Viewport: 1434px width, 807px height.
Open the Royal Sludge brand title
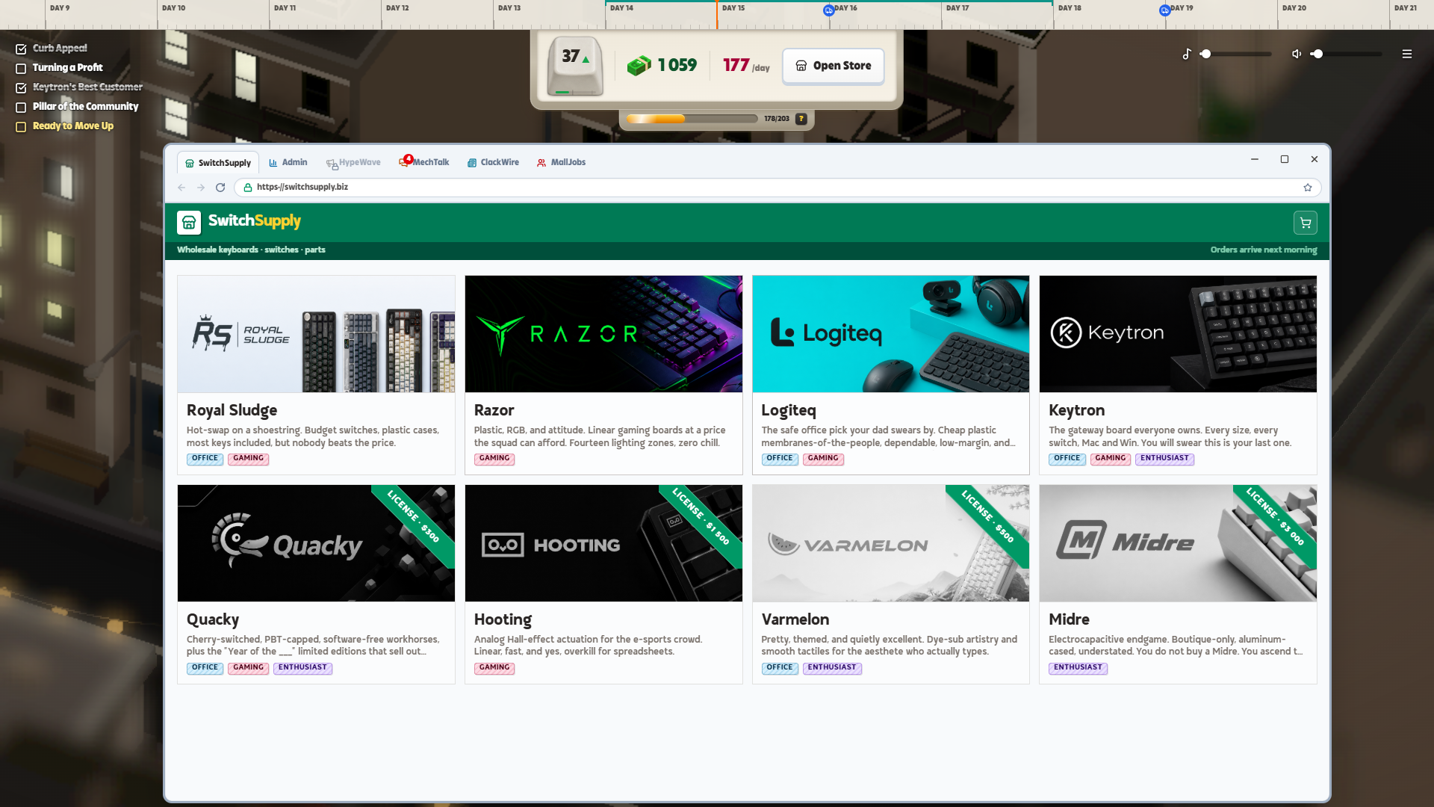click(232, 410)
